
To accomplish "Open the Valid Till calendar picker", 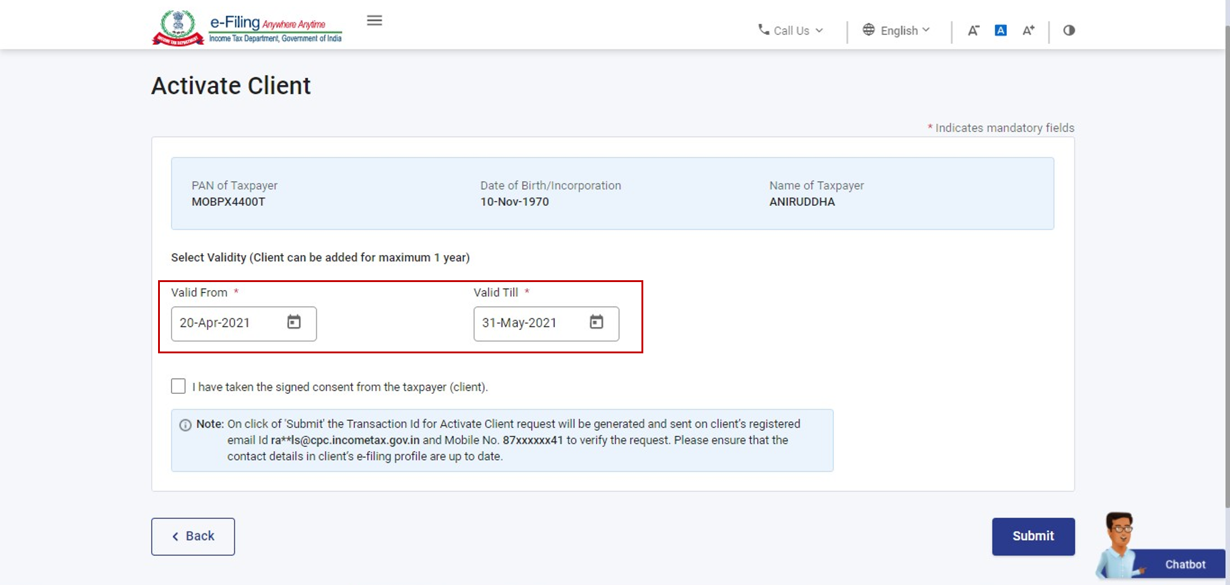I will [x=596, y=322].
